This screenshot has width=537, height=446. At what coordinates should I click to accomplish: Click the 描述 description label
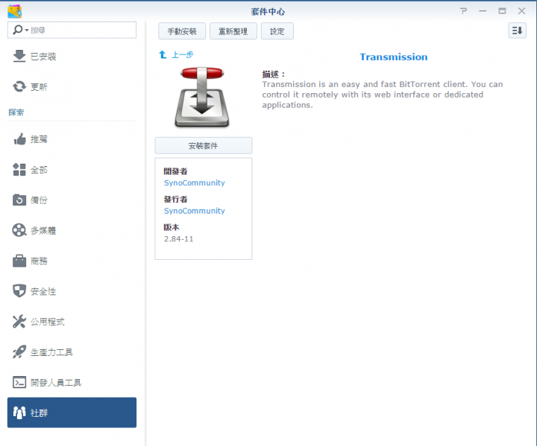(x=273, y=74)
